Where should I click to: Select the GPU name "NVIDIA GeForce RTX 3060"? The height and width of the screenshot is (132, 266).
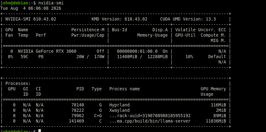pyautogui.click(x=47, y=51)
